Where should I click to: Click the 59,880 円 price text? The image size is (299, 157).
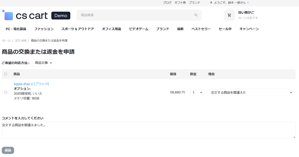[x=177, y=92]
